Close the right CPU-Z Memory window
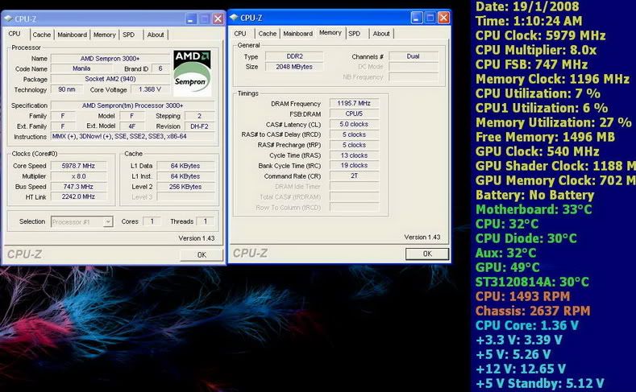The height and width of the screenshot is (392, 636). pos(443,17)
